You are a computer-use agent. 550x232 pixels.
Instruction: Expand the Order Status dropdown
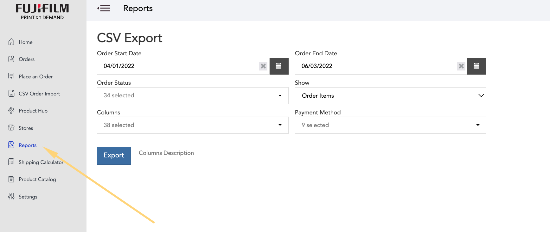click(x=193, y=95)
